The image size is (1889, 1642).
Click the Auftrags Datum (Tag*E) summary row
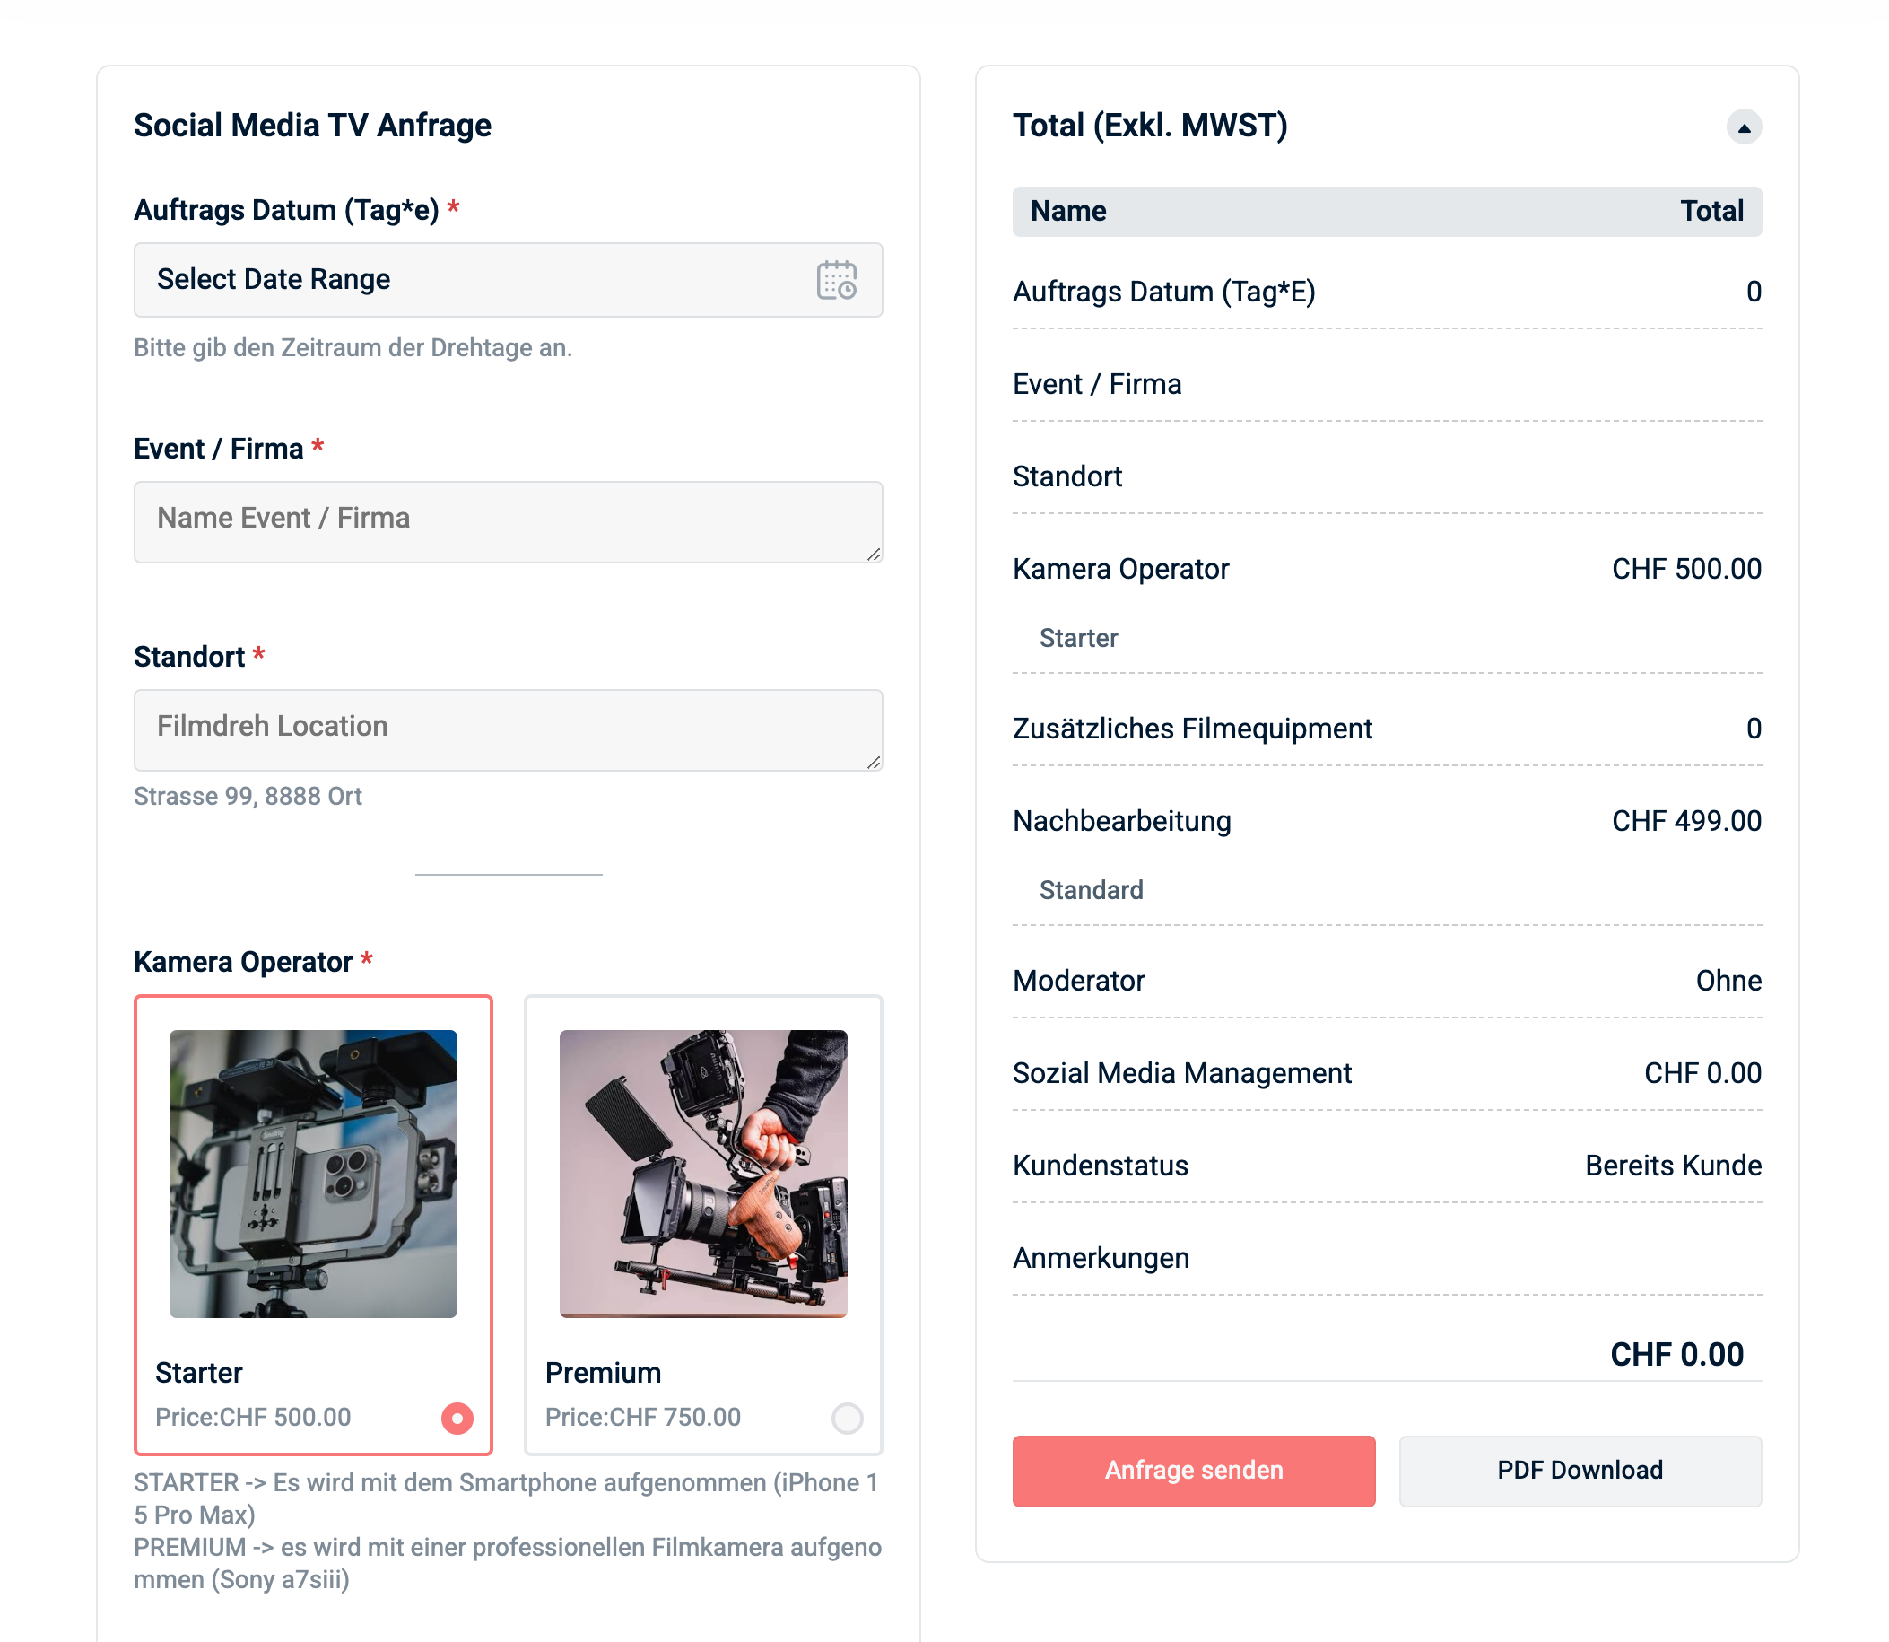pos(1386,292)
